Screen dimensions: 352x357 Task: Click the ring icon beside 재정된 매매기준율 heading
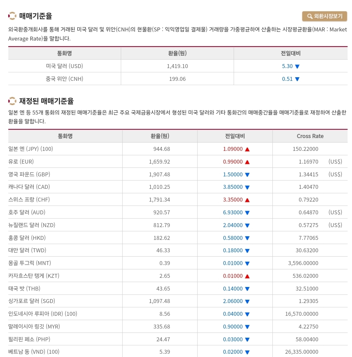(12, 101)
